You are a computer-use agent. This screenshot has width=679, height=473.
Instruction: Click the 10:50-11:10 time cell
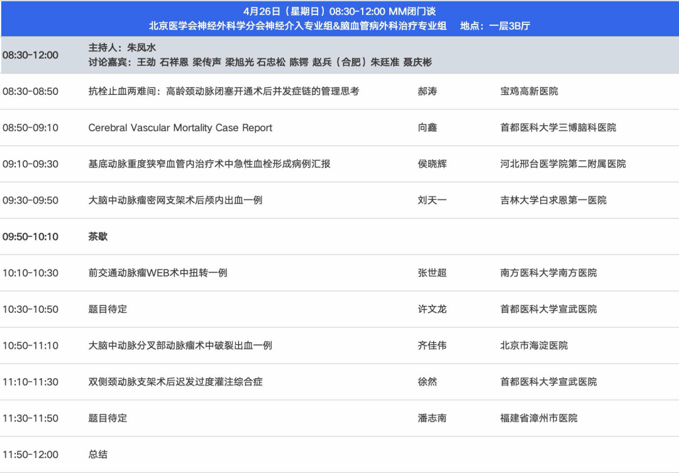tap(30, 345)
